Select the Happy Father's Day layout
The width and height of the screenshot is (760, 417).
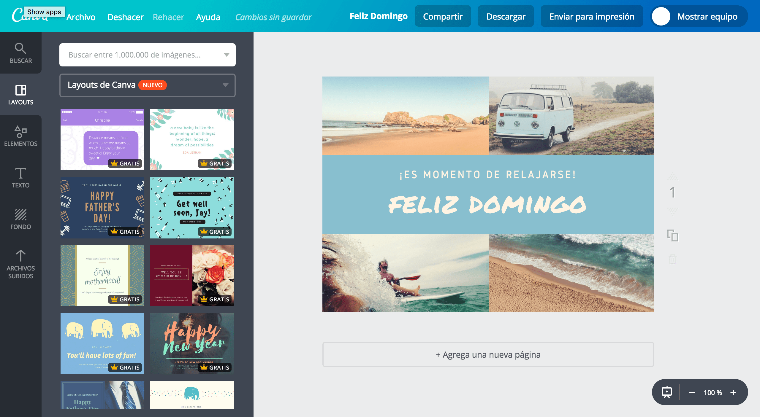(x=102, y=208)
